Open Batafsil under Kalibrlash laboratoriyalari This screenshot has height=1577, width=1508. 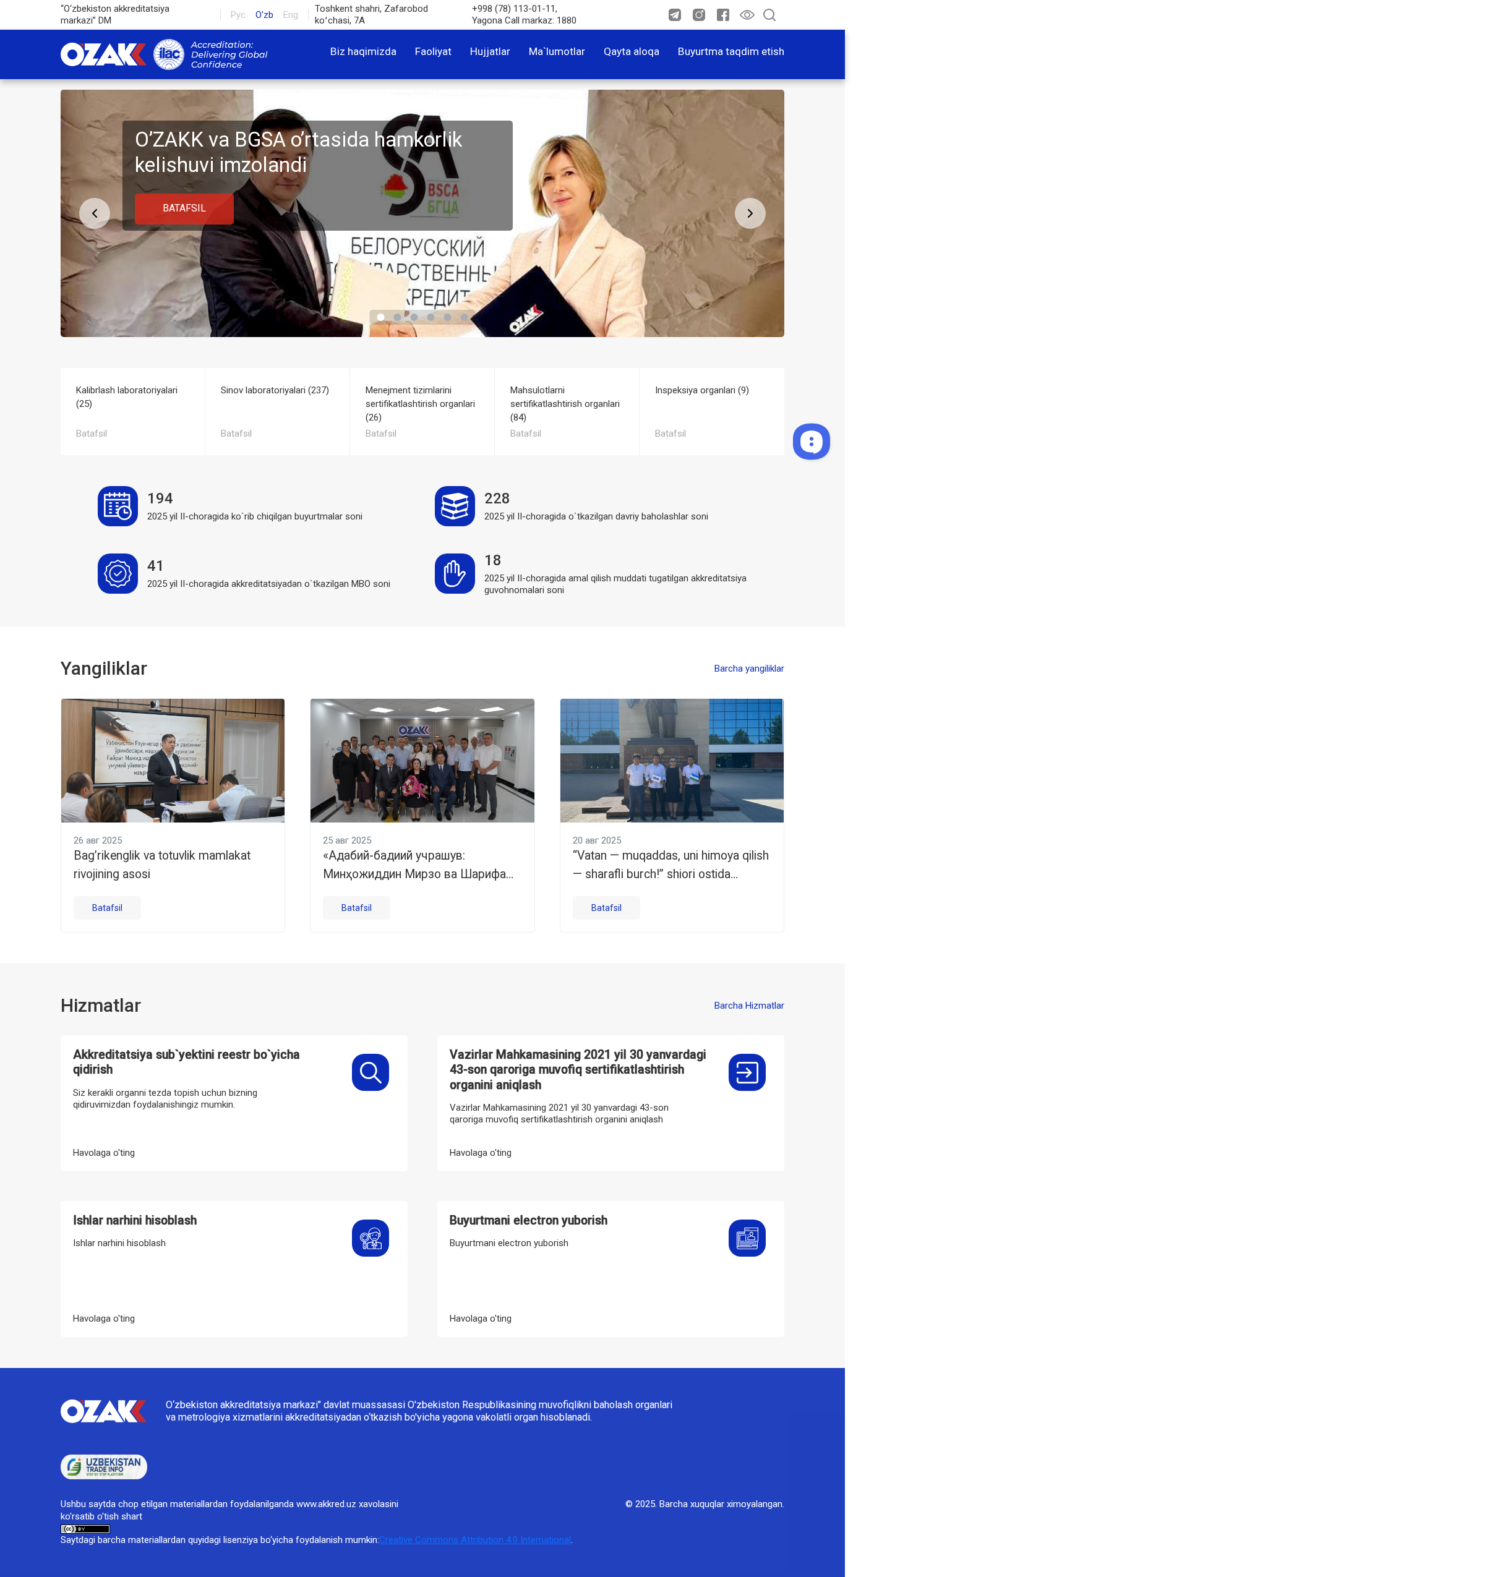pyautogui.click(x=91, y=434)
